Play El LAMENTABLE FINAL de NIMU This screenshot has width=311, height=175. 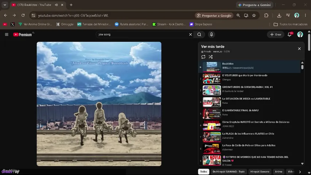pos(250,113)
